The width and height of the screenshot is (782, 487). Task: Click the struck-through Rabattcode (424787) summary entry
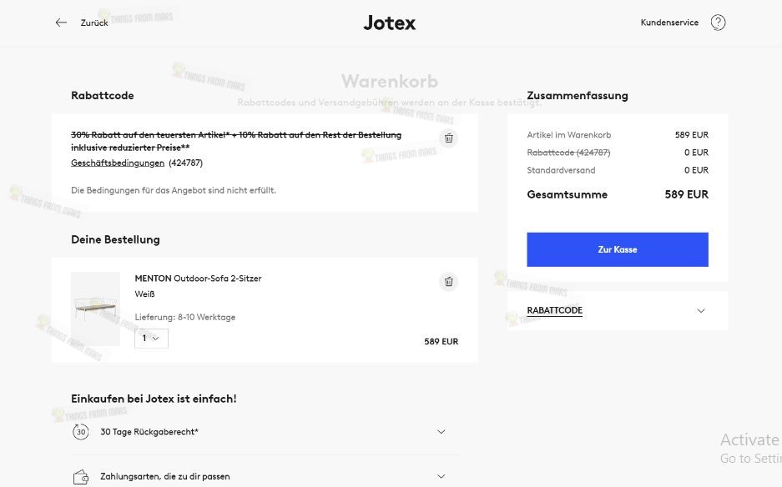tap(568, 152)
